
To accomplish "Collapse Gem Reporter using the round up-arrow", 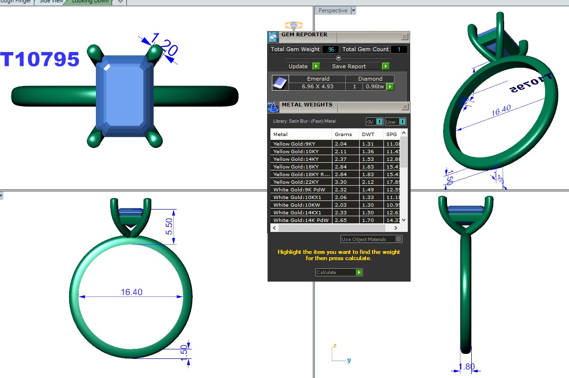I will click(339, 58).
